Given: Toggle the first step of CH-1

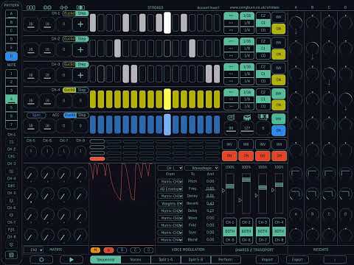Looking at the screenshot, I should point(93,23).
